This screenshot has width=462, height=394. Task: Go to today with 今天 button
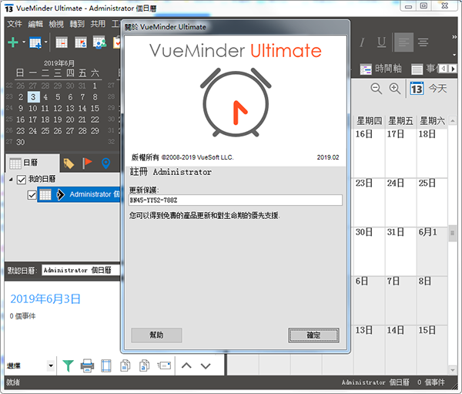pos(429,88)
